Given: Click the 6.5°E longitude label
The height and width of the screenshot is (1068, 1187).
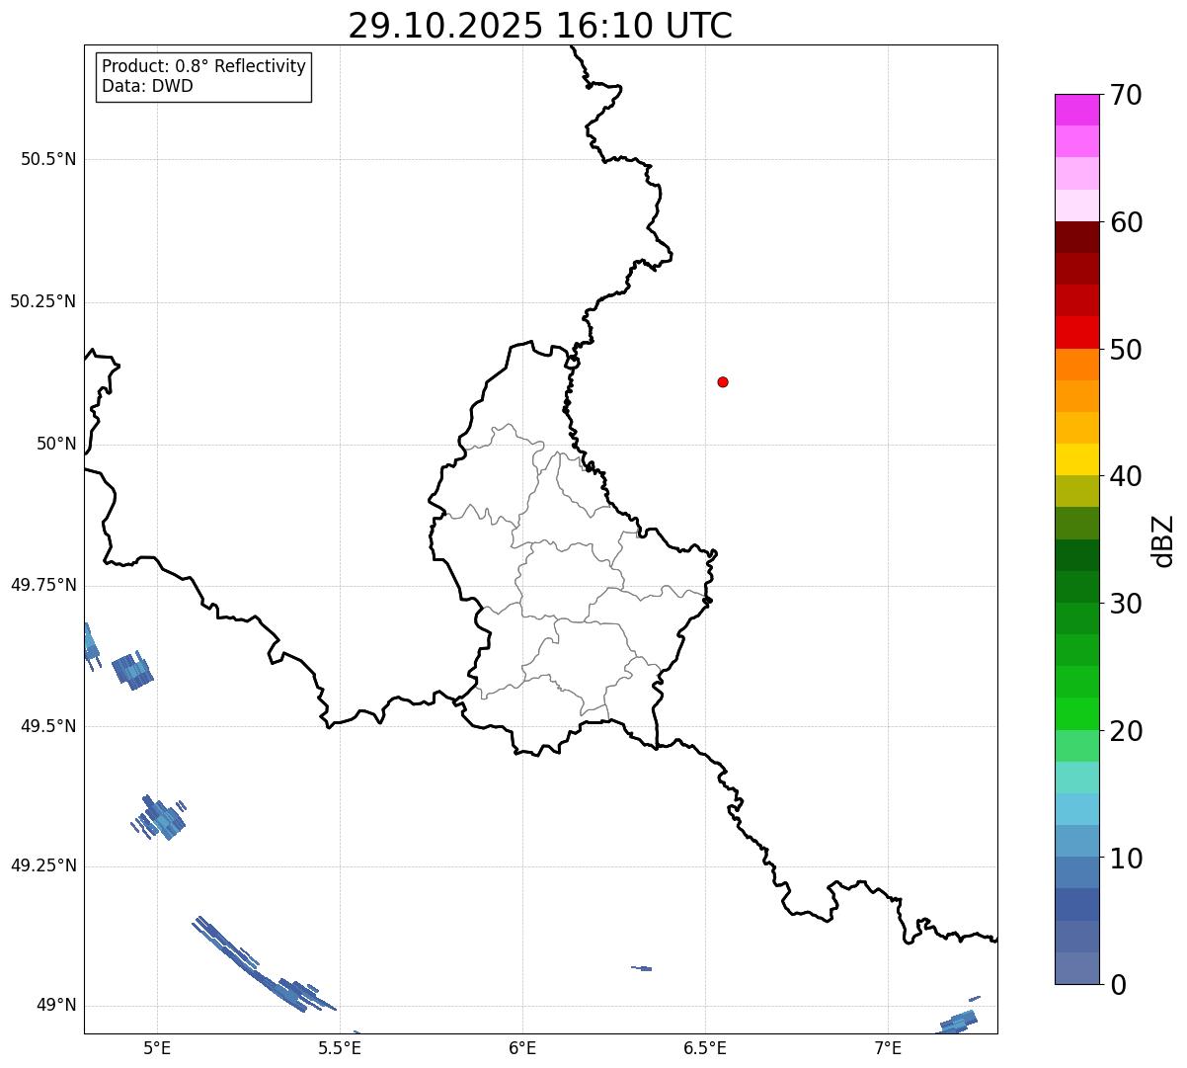Looking at the screenshot, I should [706, 1047].
